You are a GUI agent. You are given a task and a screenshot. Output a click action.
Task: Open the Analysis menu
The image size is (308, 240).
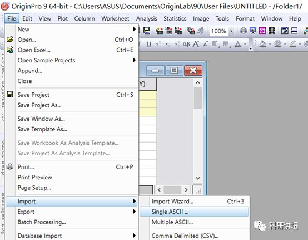click(147, 18)
